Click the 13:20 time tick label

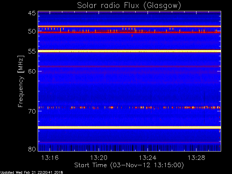point(99,158)
